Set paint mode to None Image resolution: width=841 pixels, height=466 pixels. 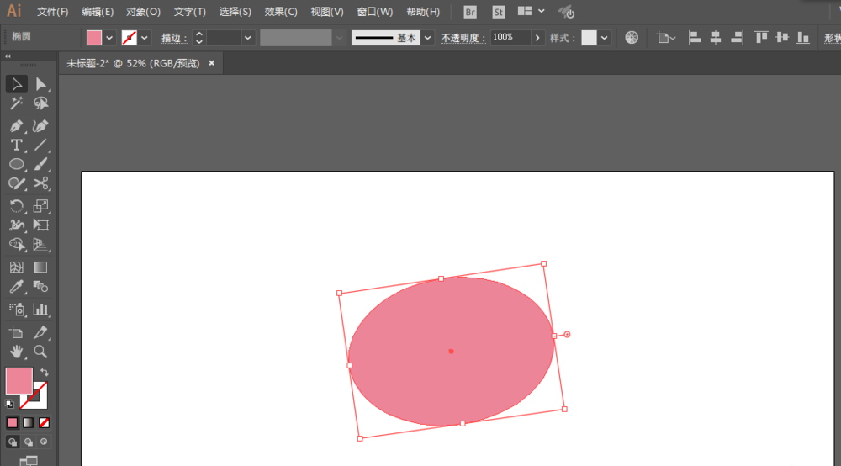point(44,422)
